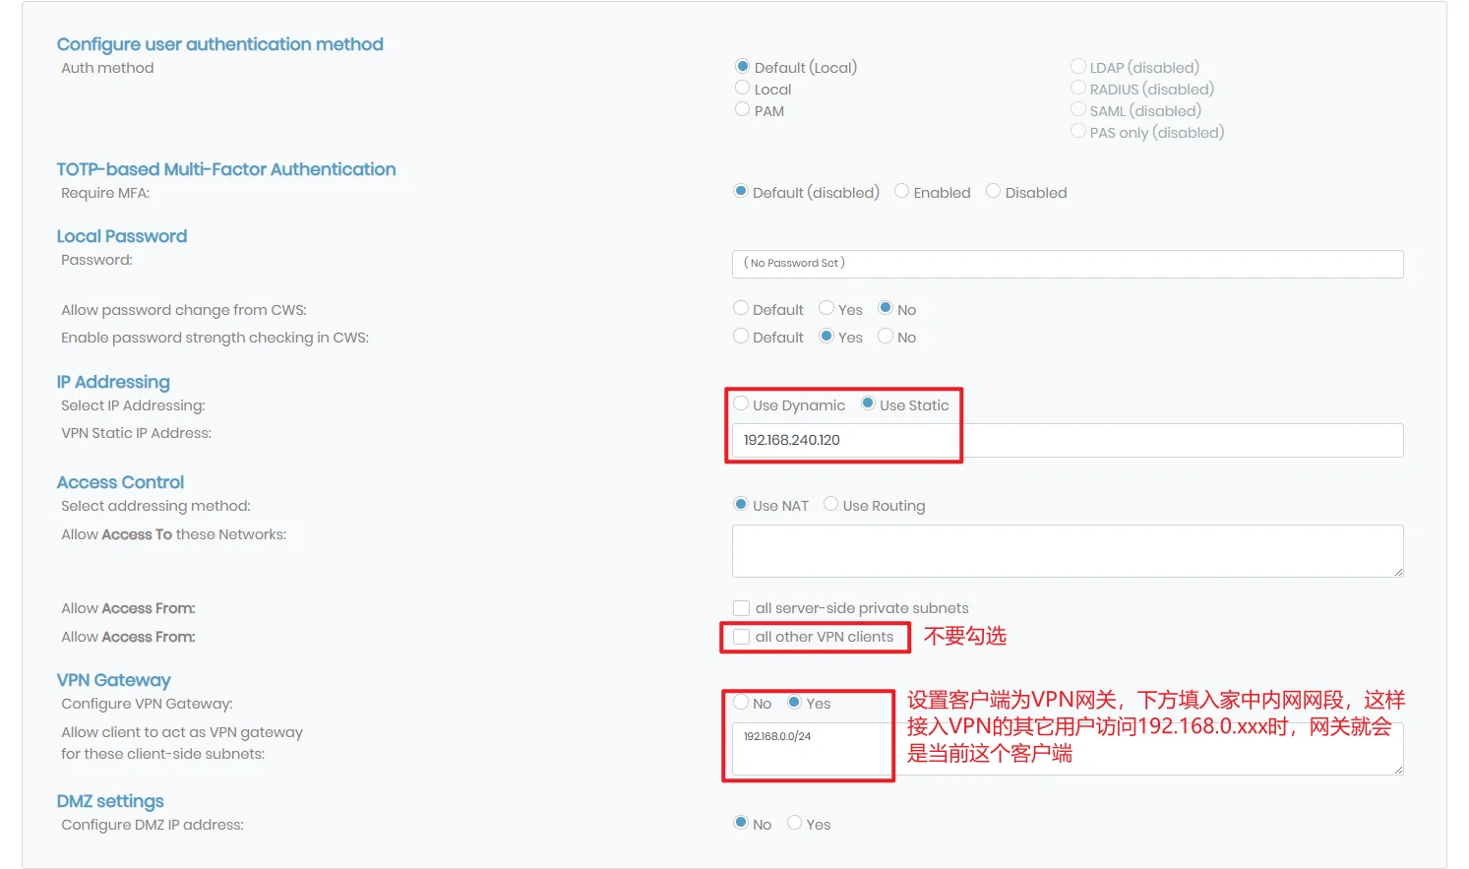Click the Auth method label
Viewport: 1469px width, 869px height.
tap(107, 68)
